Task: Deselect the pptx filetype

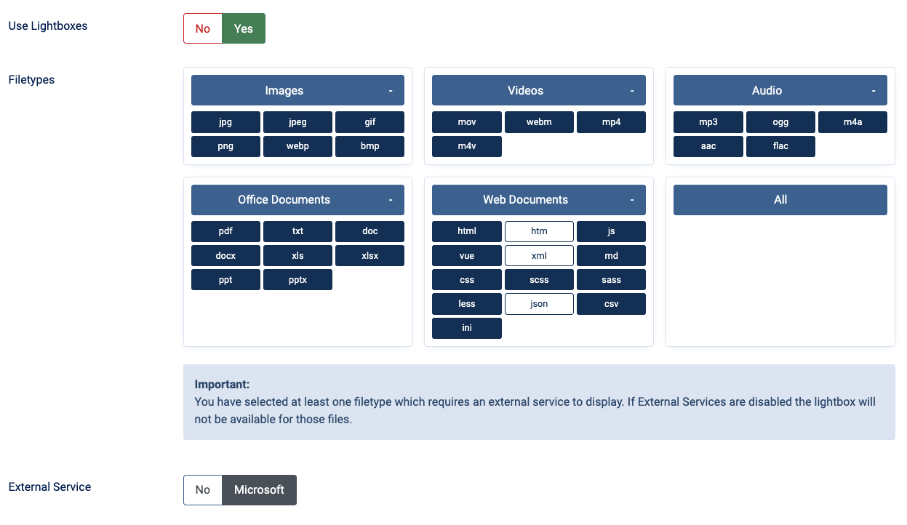Action: point(297,280)
